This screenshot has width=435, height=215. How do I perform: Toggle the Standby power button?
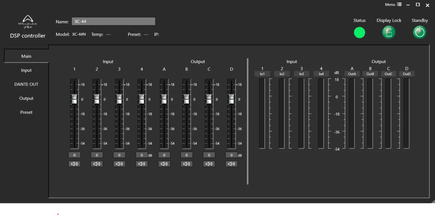[x=419, y=33]
